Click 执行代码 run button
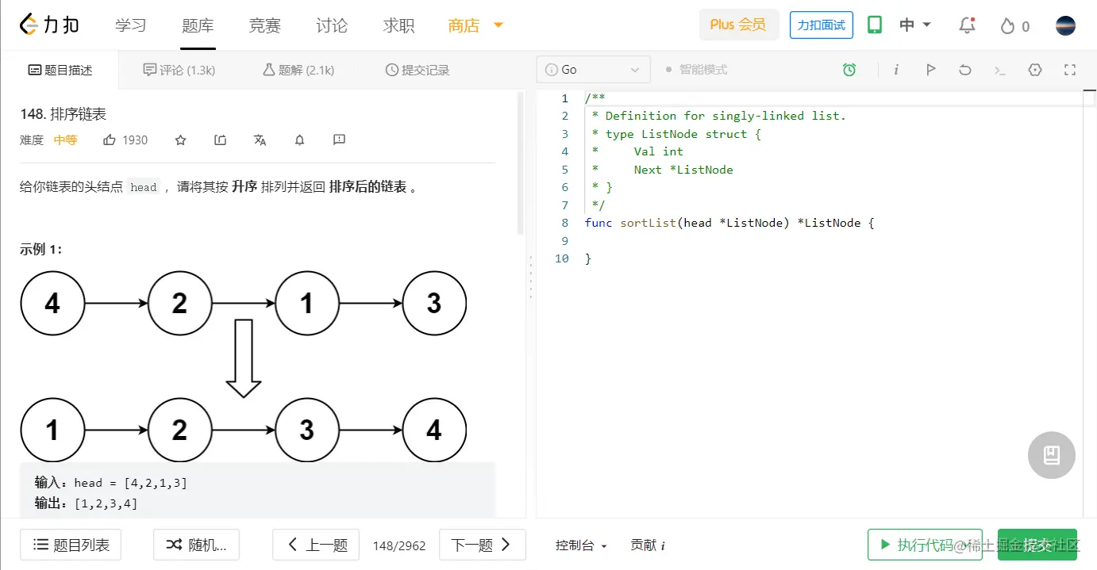The height and width of the screenshot is (570, 1097). tap(925, 545)
